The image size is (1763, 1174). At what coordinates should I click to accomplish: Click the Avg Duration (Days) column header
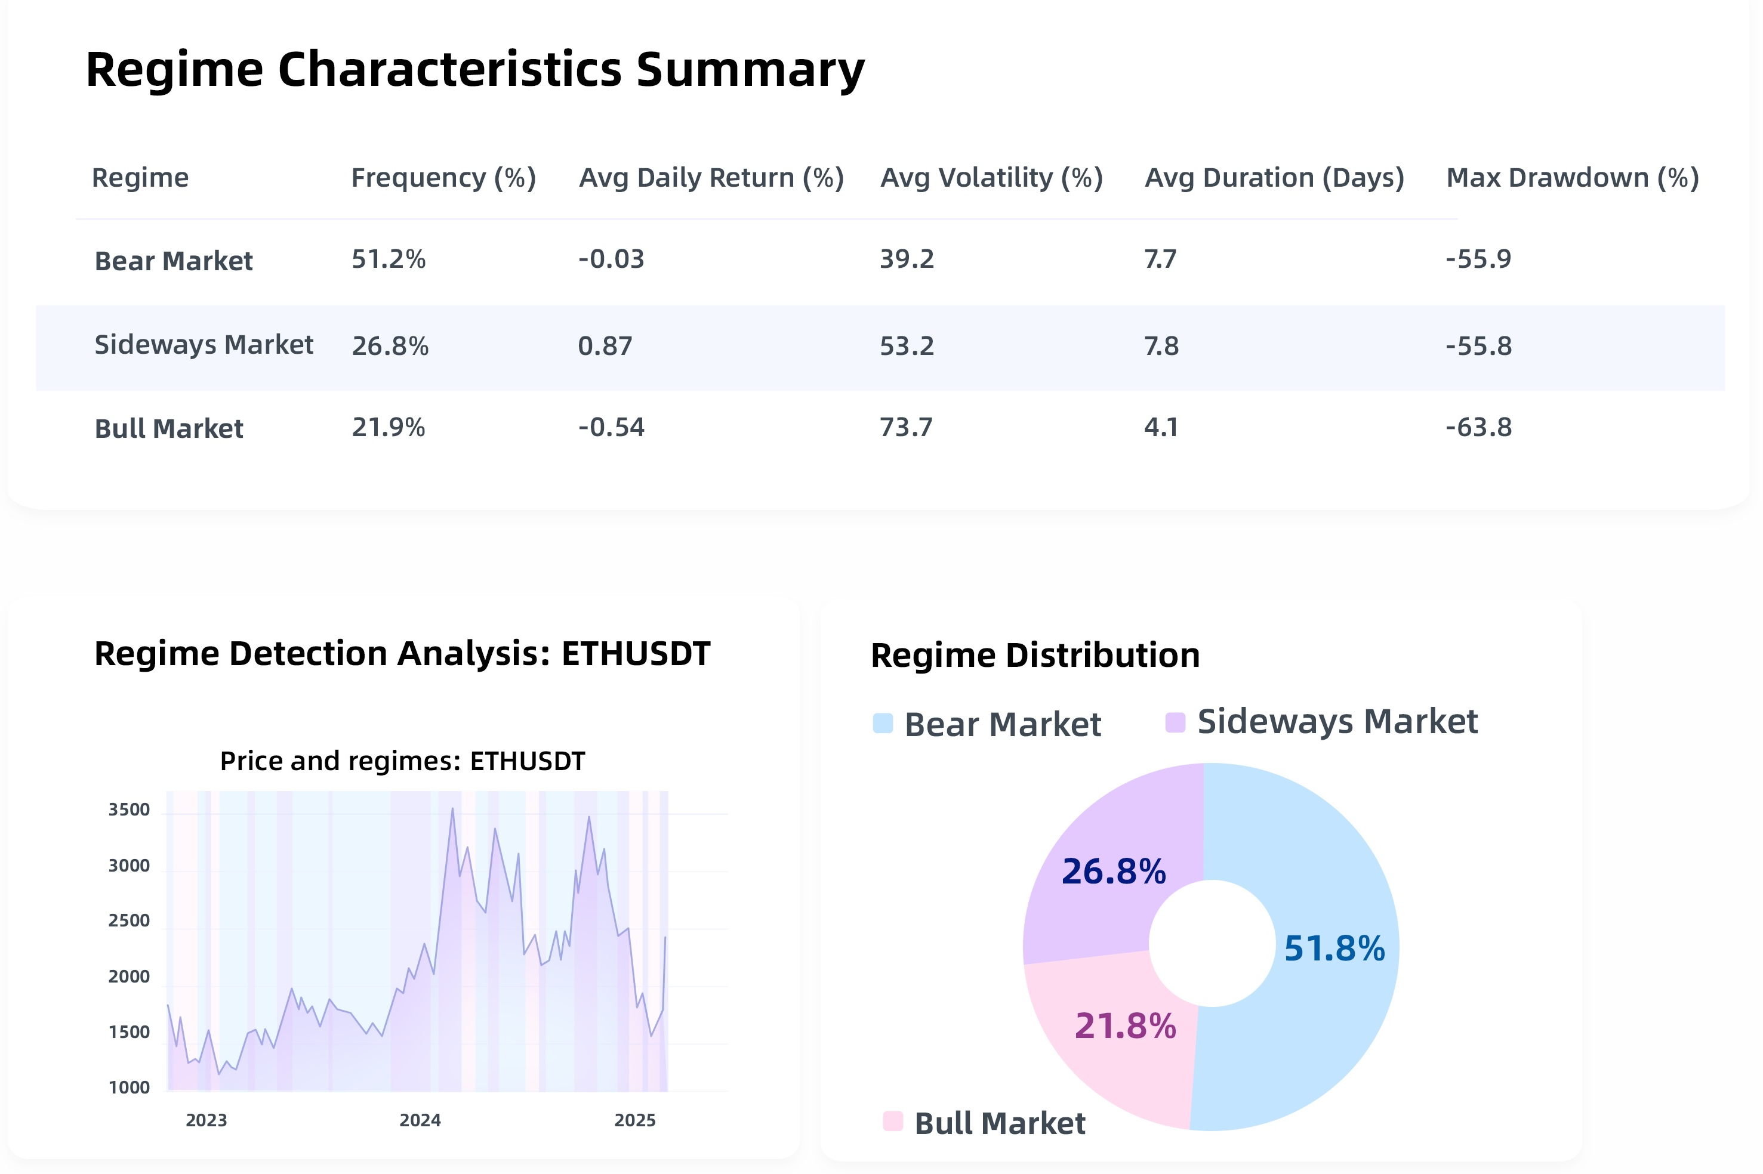(1274, 178)
